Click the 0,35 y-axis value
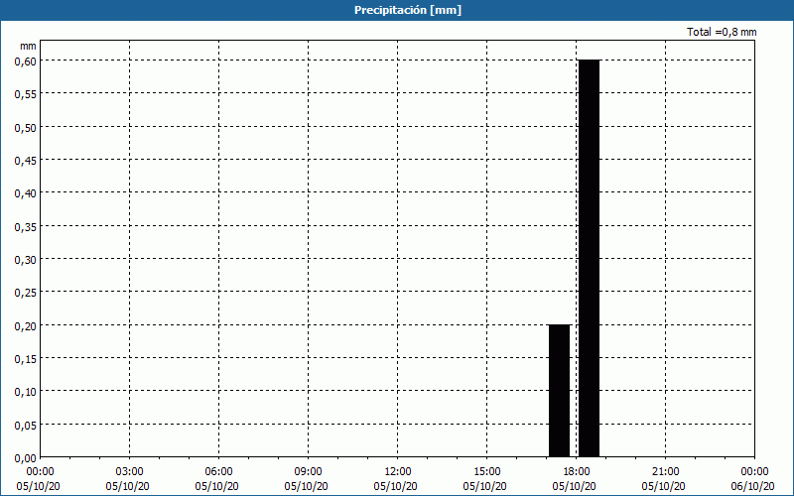The height and width of the screenshot is (496, 794). [x=26, y=227]
